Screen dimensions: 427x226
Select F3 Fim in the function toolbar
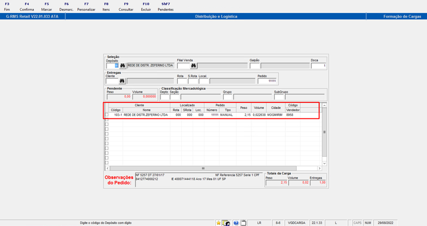point(7,7)
